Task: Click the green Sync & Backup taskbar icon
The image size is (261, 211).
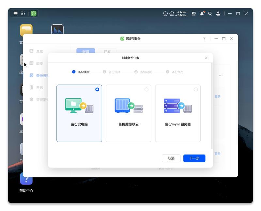Action: tap(34, 13)
